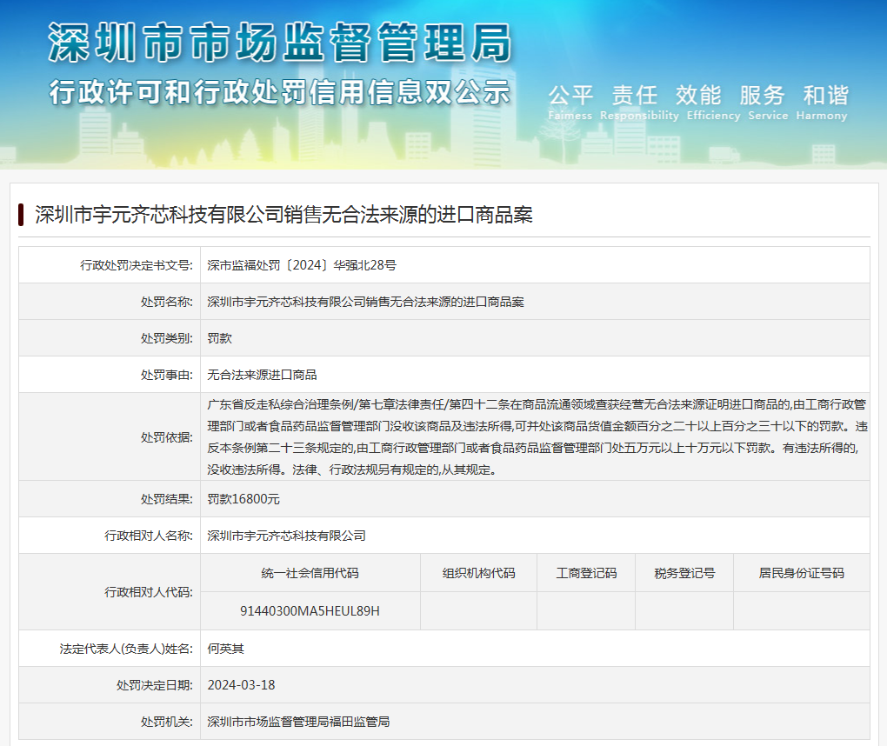Click the 行政相对人名称 company name value

286,536
